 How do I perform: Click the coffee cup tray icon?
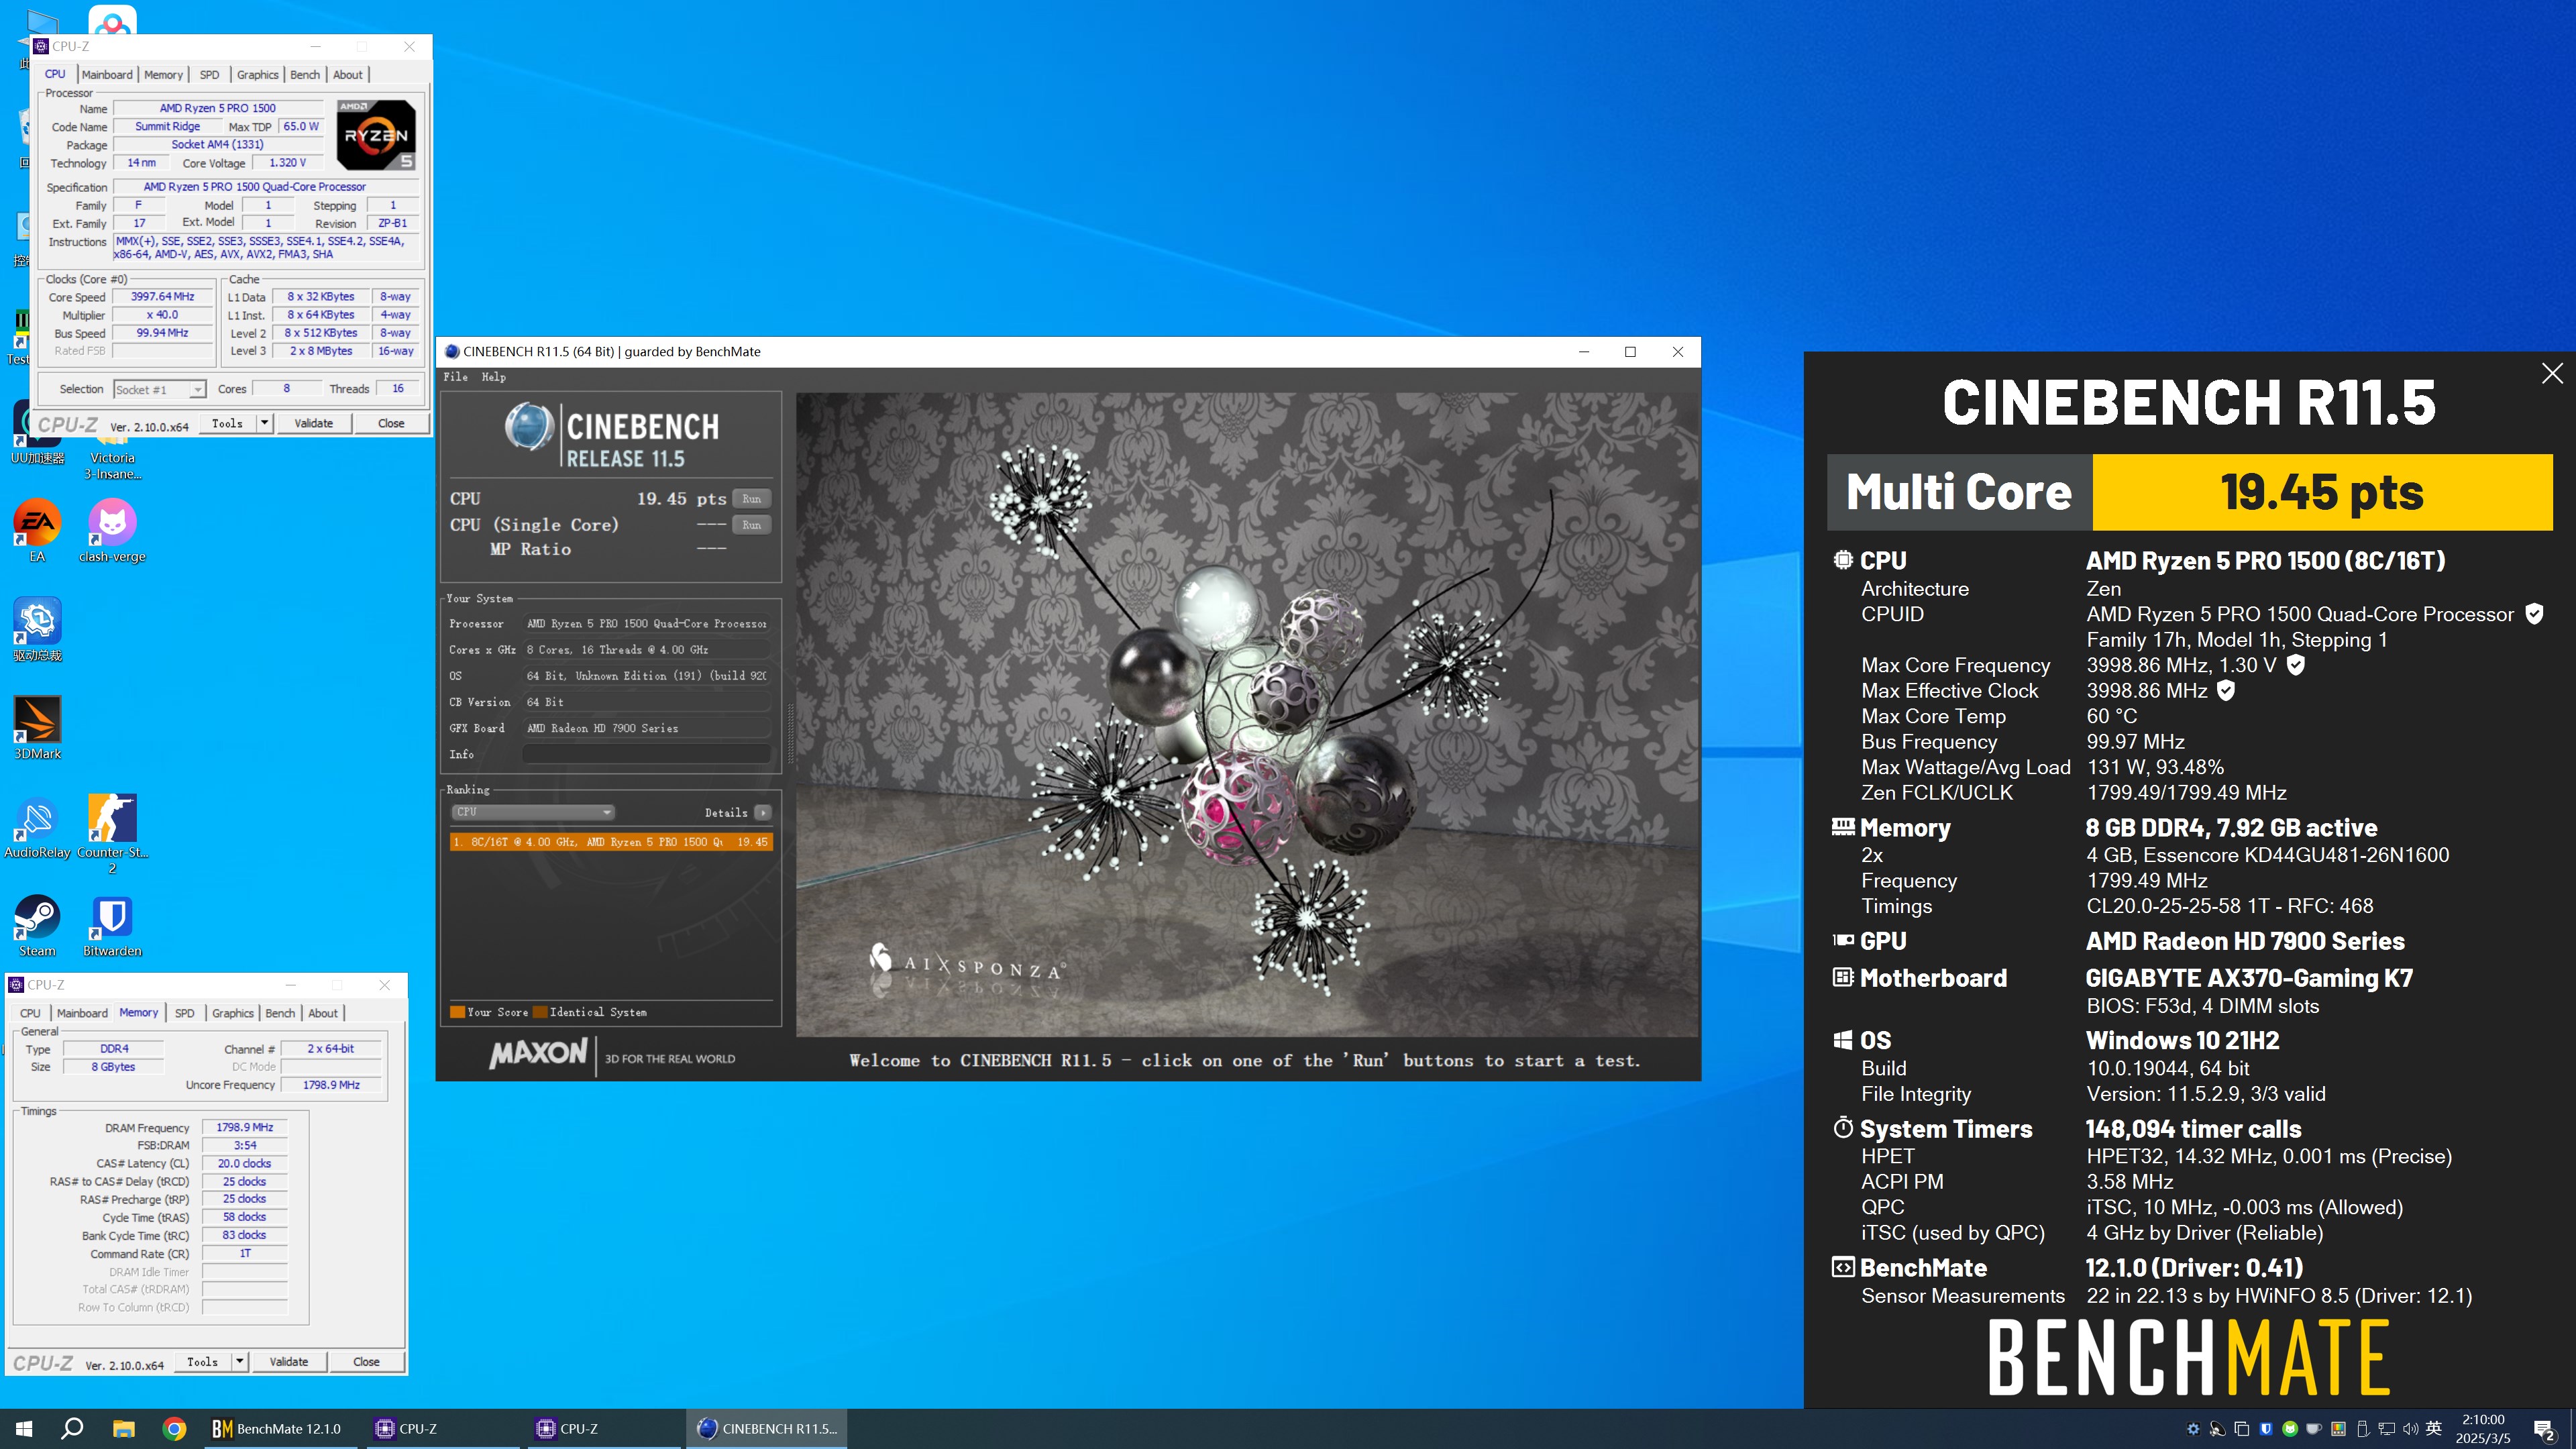tap(2314, 1429)
